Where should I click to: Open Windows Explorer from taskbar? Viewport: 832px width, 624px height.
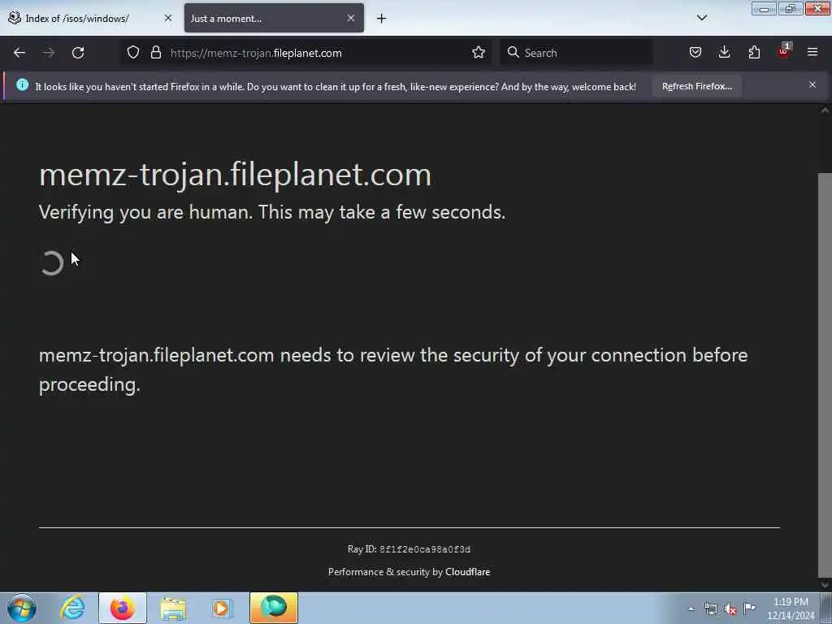(173, 608)
